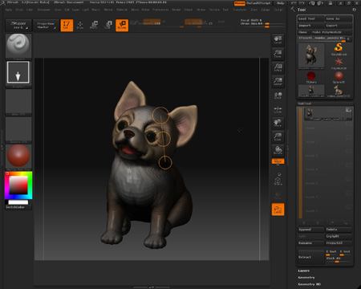Click the white main color swatch

pos(18,202)
